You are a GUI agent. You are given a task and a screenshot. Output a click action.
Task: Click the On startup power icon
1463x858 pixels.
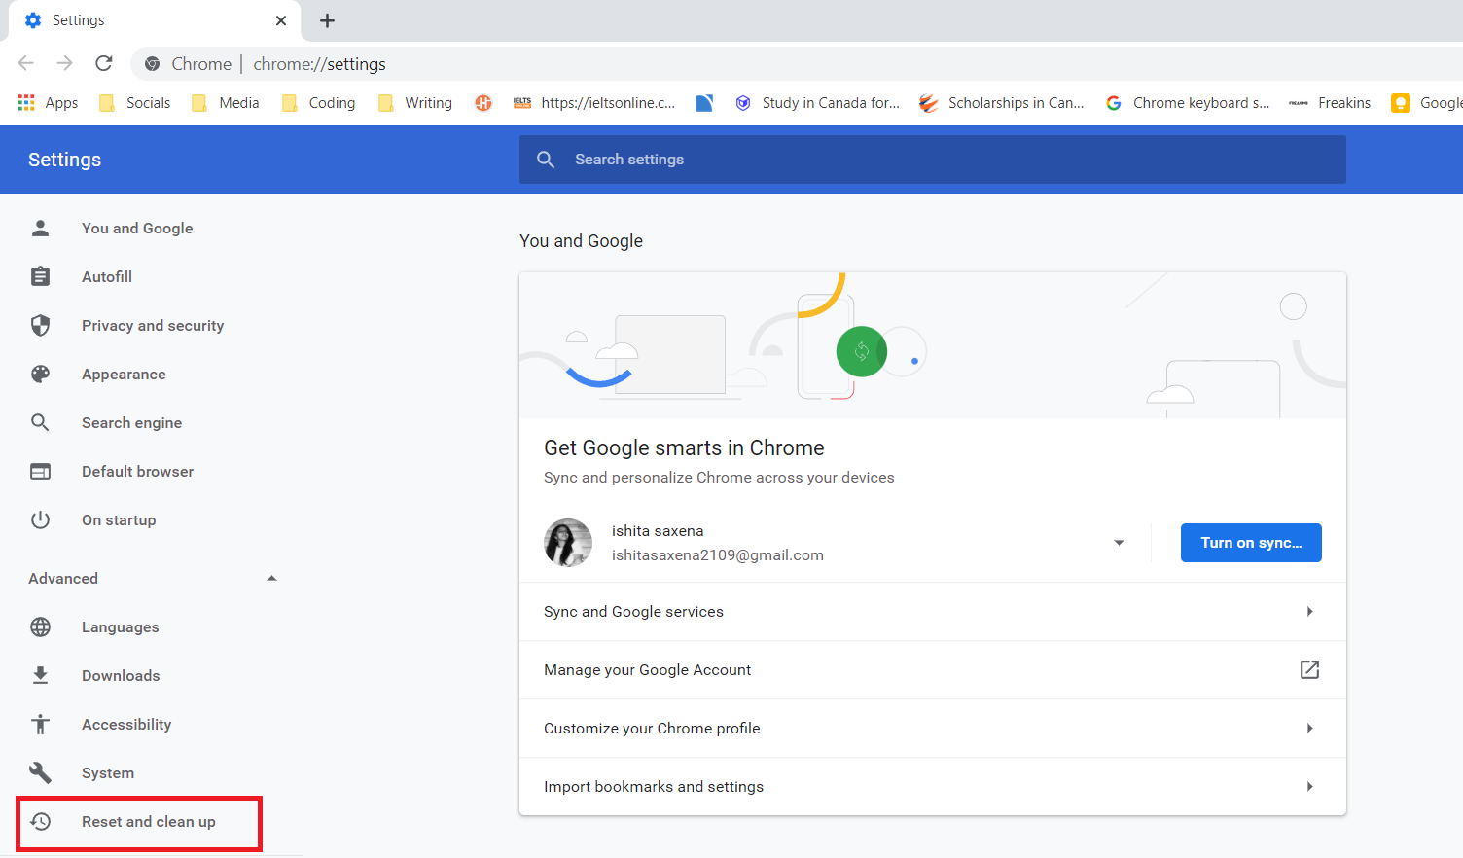click(x=40, y=519)
